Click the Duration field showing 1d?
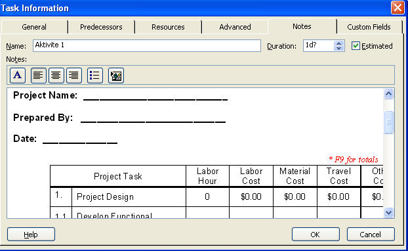Image resolution: width=408 pixels, height=251 pixels. 319,45
